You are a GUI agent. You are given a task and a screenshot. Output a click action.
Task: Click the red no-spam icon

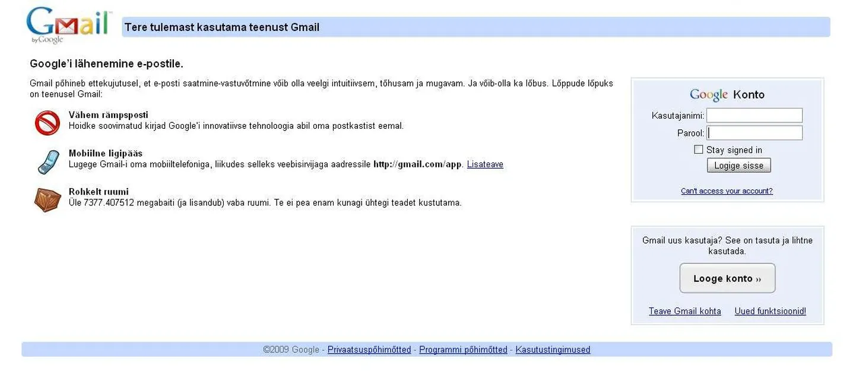(47, 123)
